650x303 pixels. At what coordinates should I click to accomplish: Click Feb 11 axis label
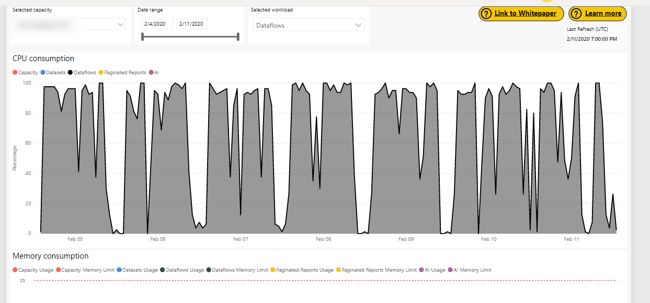[572, 239]
